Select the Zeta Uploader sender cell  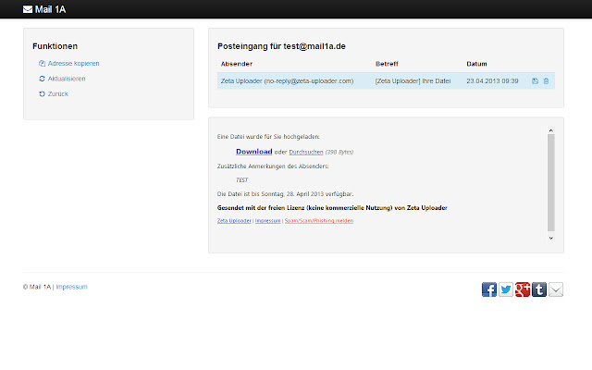[x=287, y=80]
